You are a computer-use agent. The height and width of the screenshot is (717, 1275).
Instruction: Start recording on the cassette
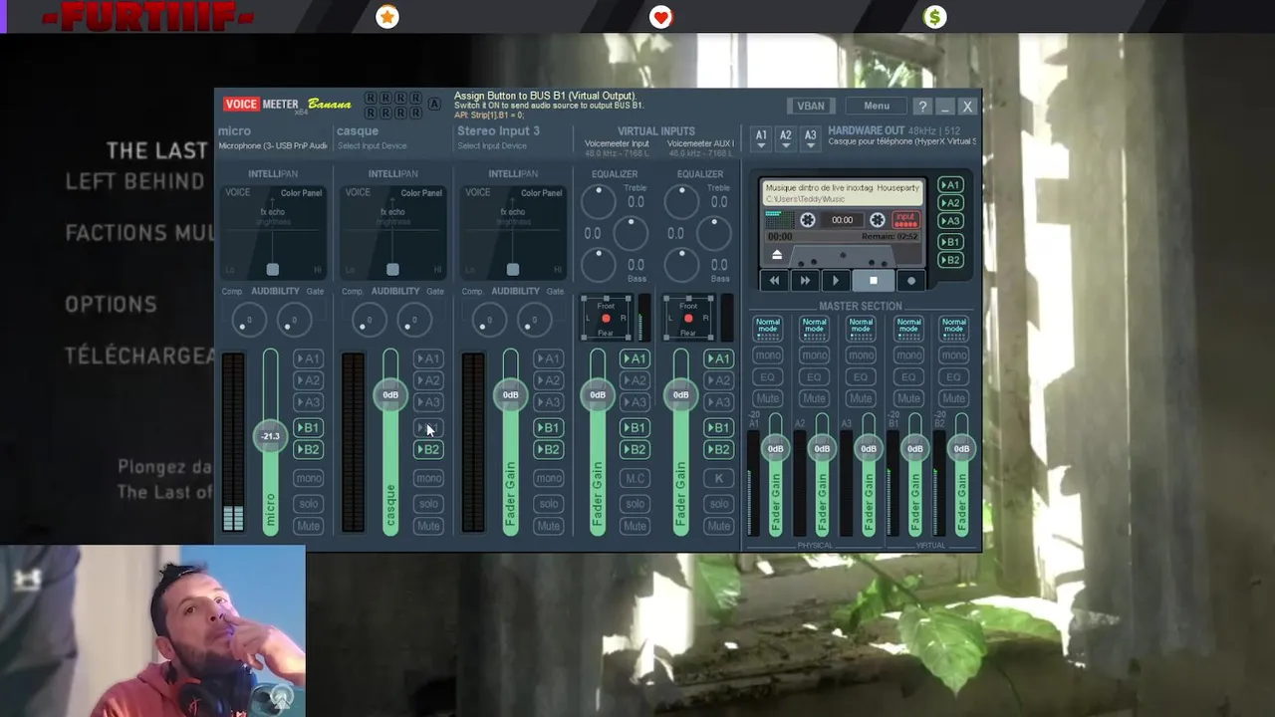(910, 281)
